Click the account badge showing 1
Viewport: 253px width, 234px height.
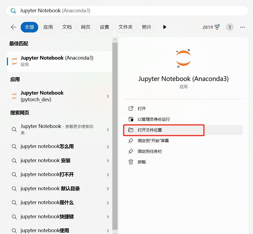pyautogui.click(x=230, y=27)
